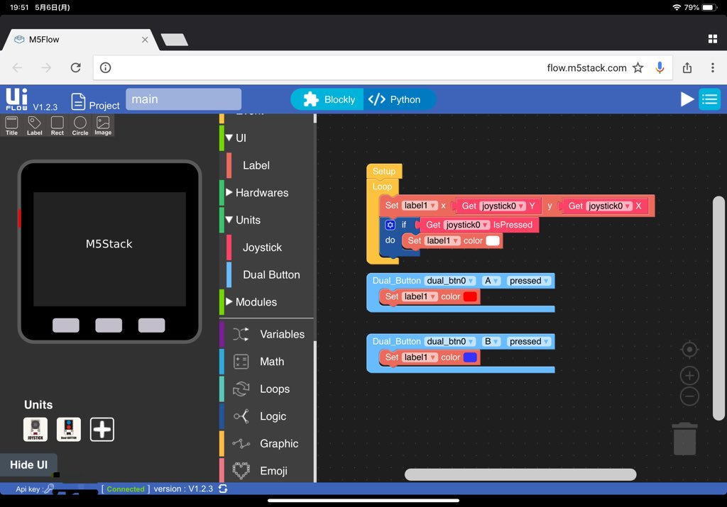Add a Rect element to UI
This screenshot has height=507, width=727.
(x=57, y=126)
